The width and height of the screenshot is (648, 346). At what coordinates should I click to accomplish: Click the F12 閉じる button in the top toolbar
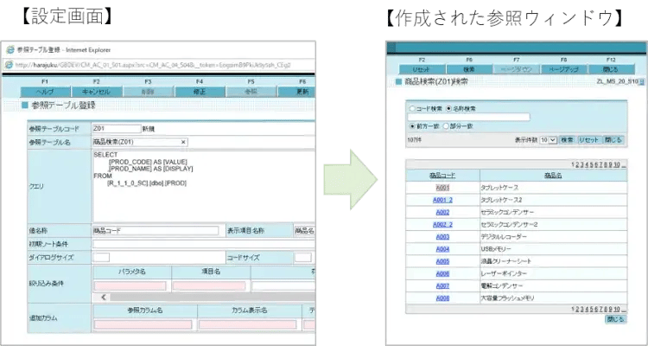pyautogui.click(x=611, y=69)
